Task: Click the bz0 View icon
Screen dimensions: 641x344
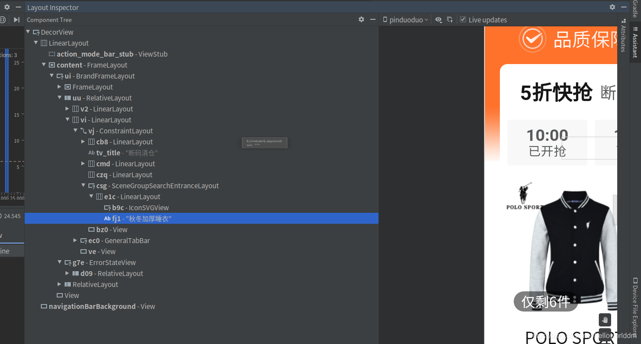Action: [x=91, y=229]
